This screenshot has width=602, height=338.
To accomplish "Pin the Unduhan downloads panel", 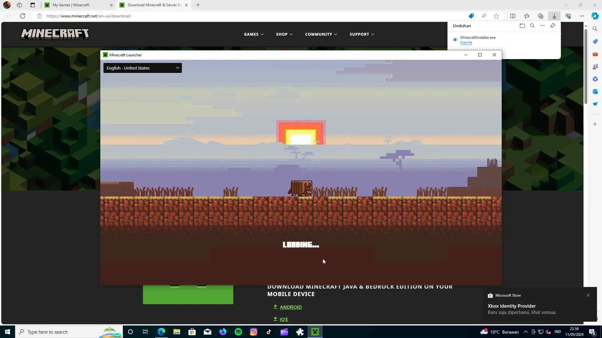I will pyautogui.click(x=552, y=26).
